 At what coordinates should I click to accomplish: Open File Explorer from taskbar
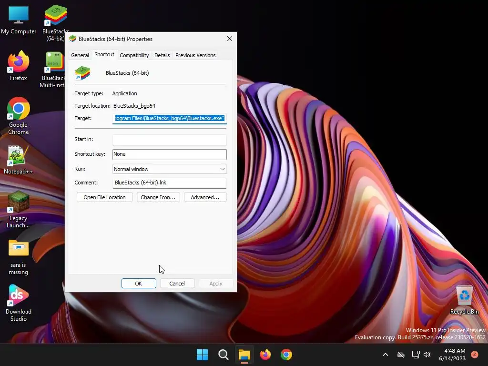(x=244, y=355)
